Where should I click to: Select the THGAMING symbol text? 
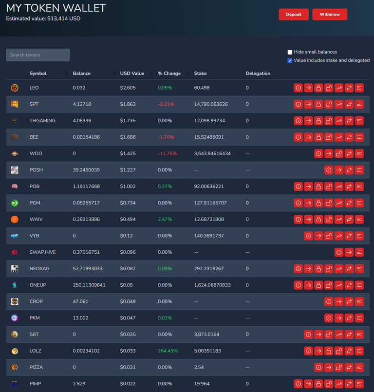click(42, 120)
